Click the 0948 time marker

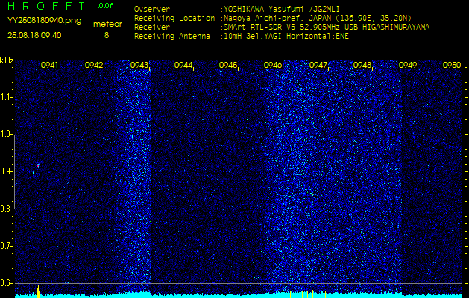(x=362, y=65)
